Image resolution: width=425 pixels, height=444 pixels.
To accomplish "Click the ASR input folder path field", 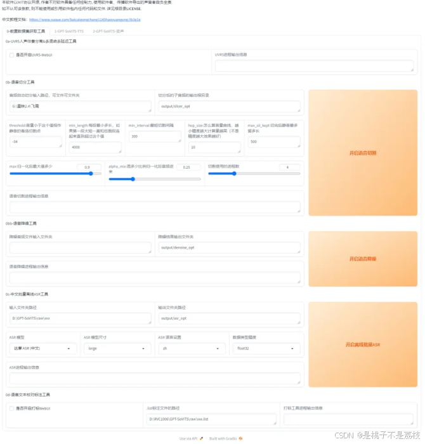I will click(81, 318).
